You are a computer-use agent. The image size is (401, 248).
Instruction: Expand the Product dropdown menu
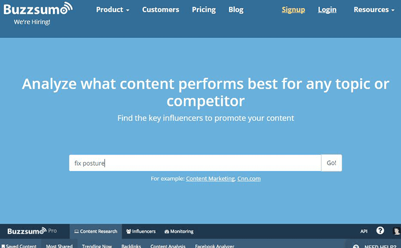click(112, 9)
